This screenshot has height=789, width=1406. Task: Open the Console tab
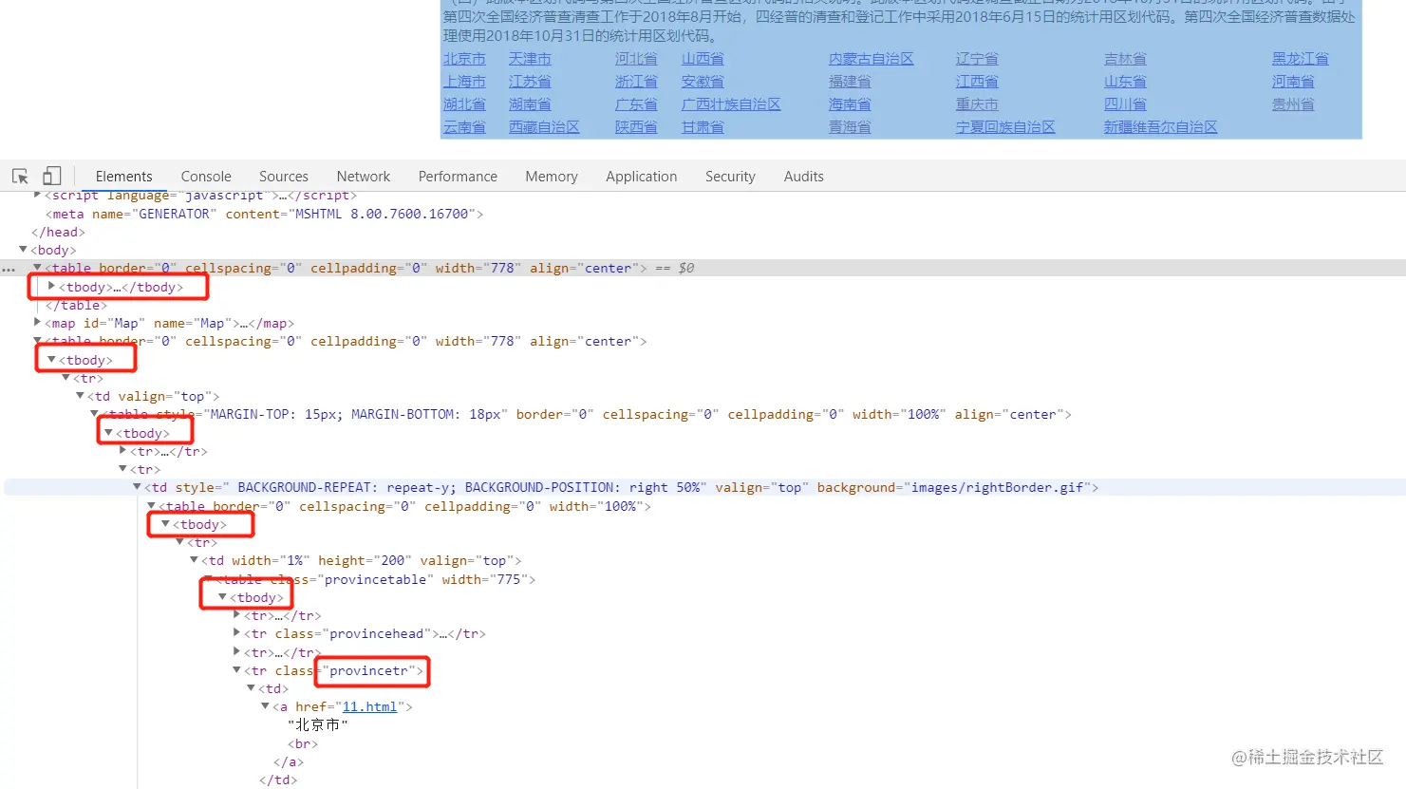[x=206, y=177]
